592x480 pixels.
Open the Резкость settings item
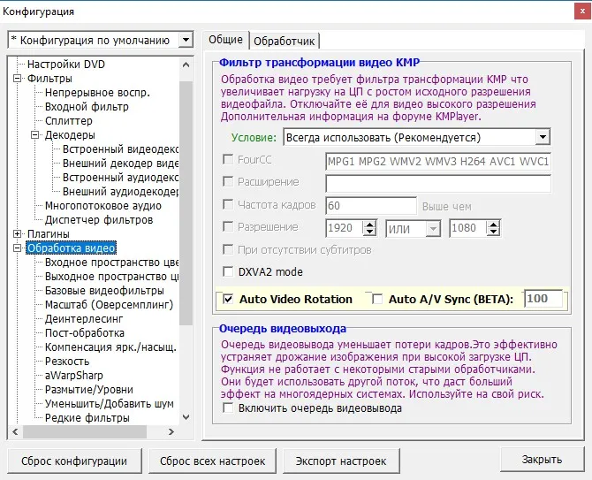pos(67,362)
